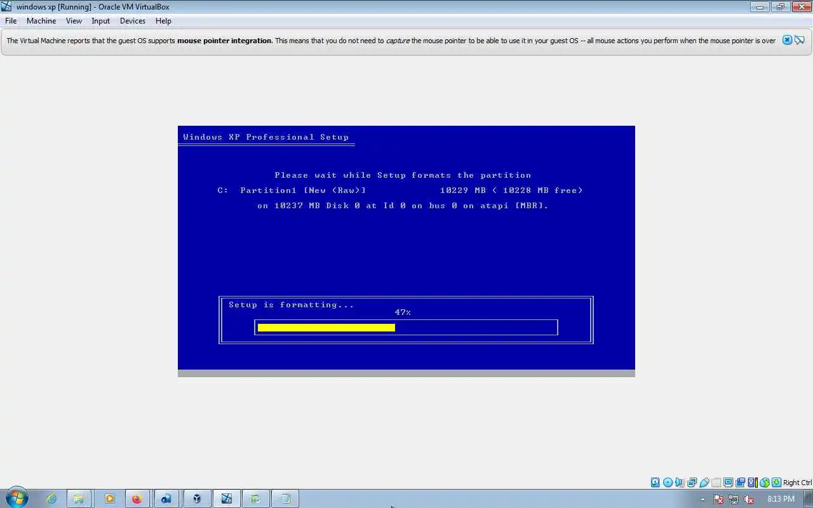Image resolution: width=813 pixels, height=508 pixels.
Task: Click the audio status icon
Action: [679, 483]
